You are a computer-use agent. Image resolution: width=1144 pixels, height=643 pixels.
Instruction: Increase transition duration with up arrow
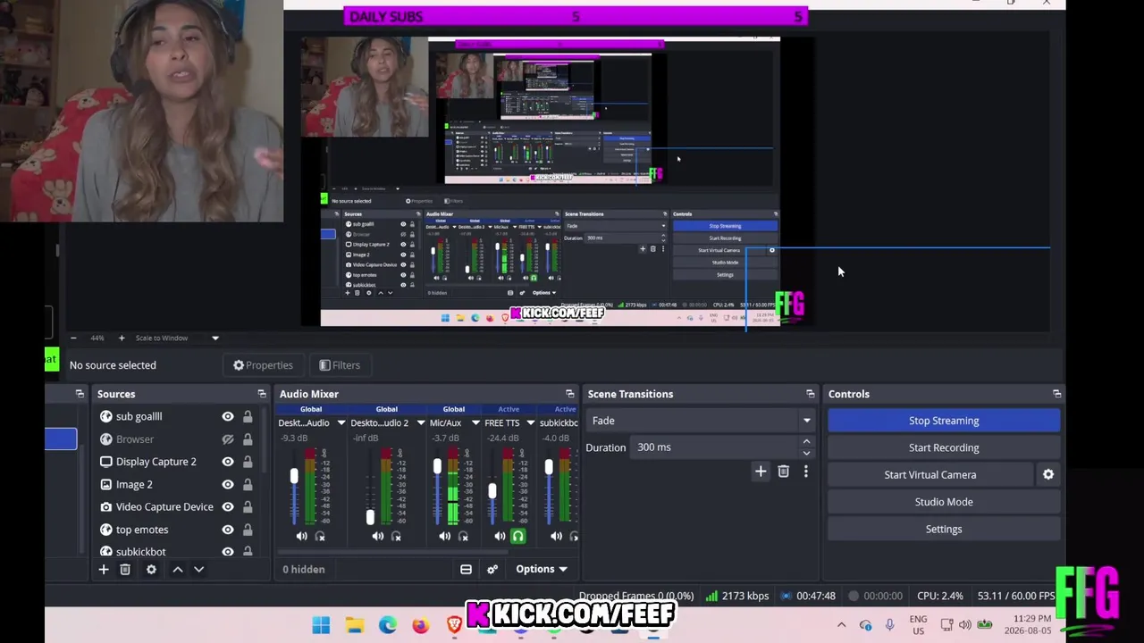(806, 442)
